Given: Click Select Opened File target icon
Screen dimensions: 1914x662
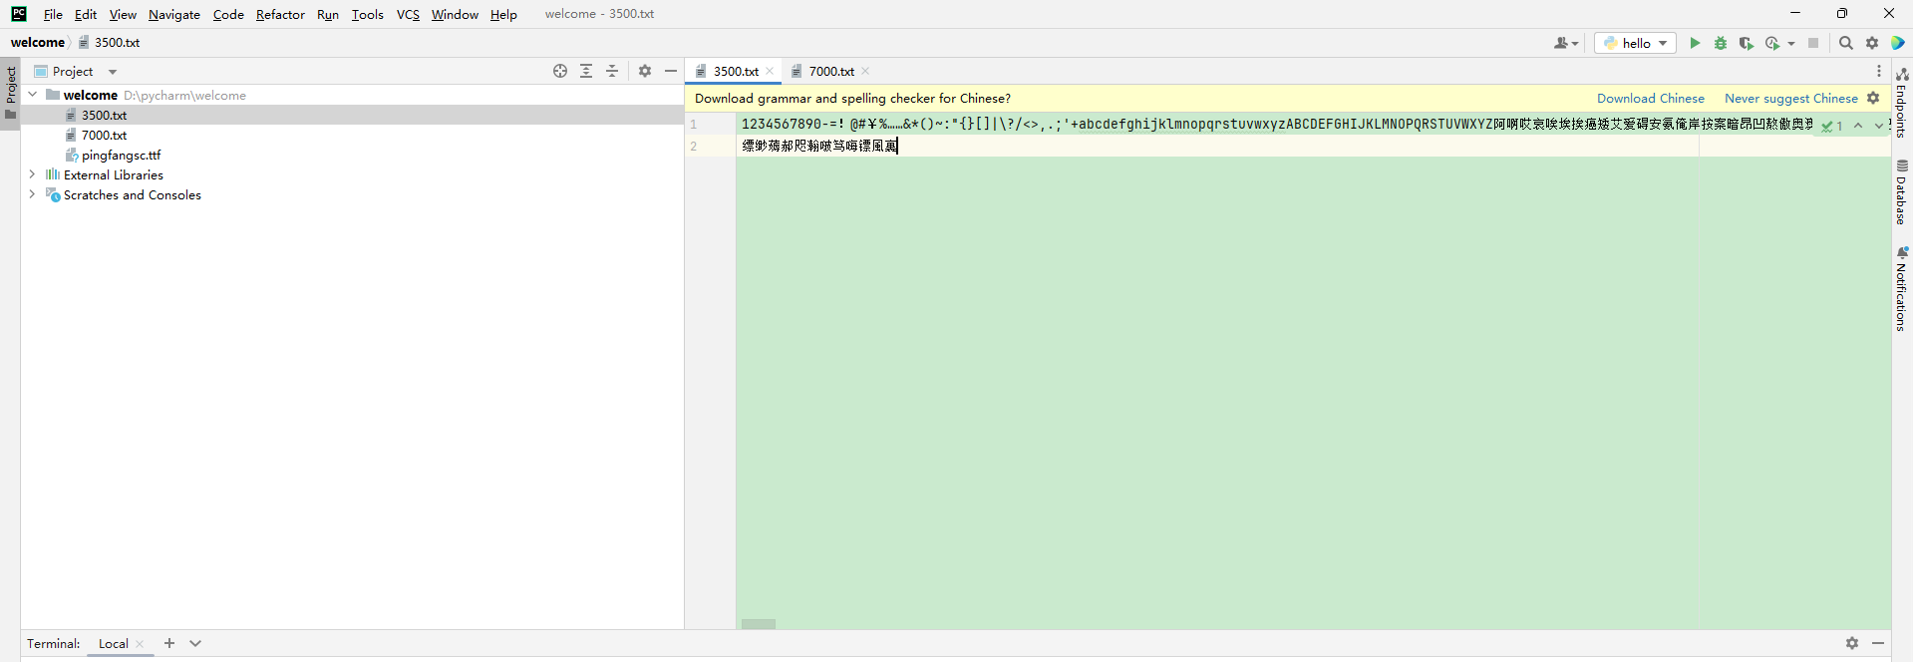Looking at the screenshot, I should click(x=560, y=71).
